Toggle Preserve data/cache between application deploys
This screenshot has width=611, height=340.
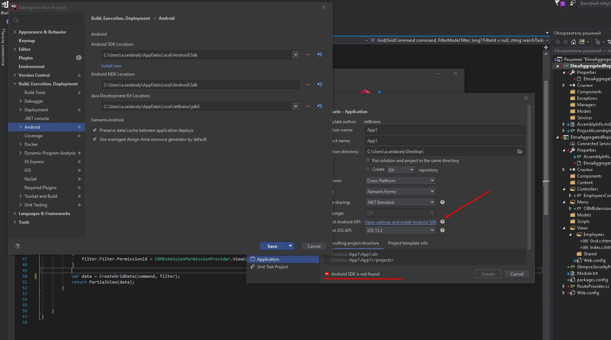pyautogui.click(x=95, y=130)
